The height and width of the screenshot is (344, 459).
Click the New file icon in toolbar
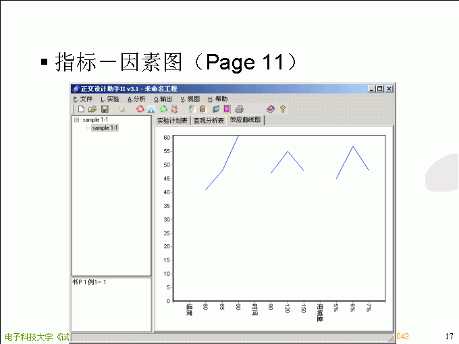(x=81, y=109)
